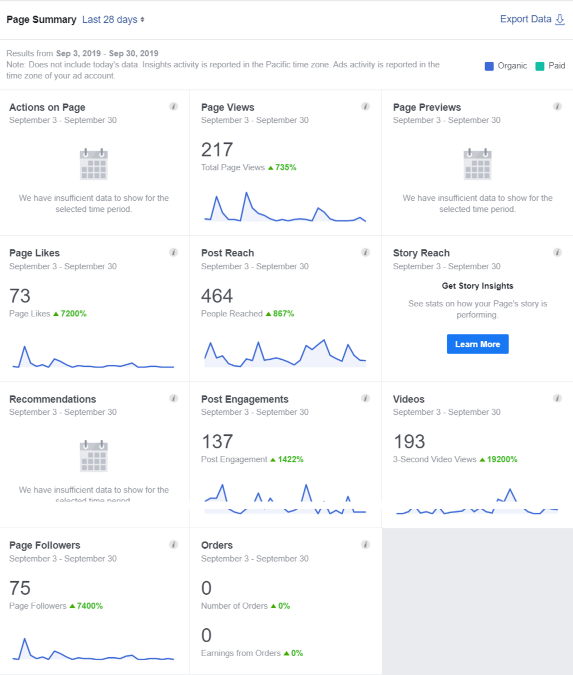Click the info icon on Videos card
573x675 pixels.
pyautogui.click(x=557, y=398)
